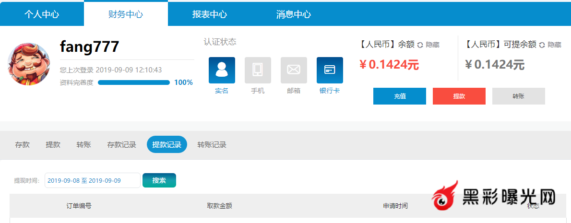571x223 pixels.
Task: Open the 提现时间 date range picker
Action: pos(92,180)
